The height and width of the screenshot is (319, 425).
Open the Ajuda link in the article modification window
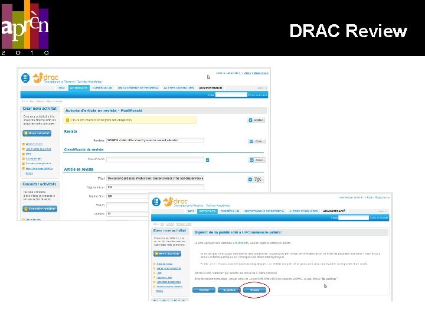pyautogui.click(x=247, y=73)
